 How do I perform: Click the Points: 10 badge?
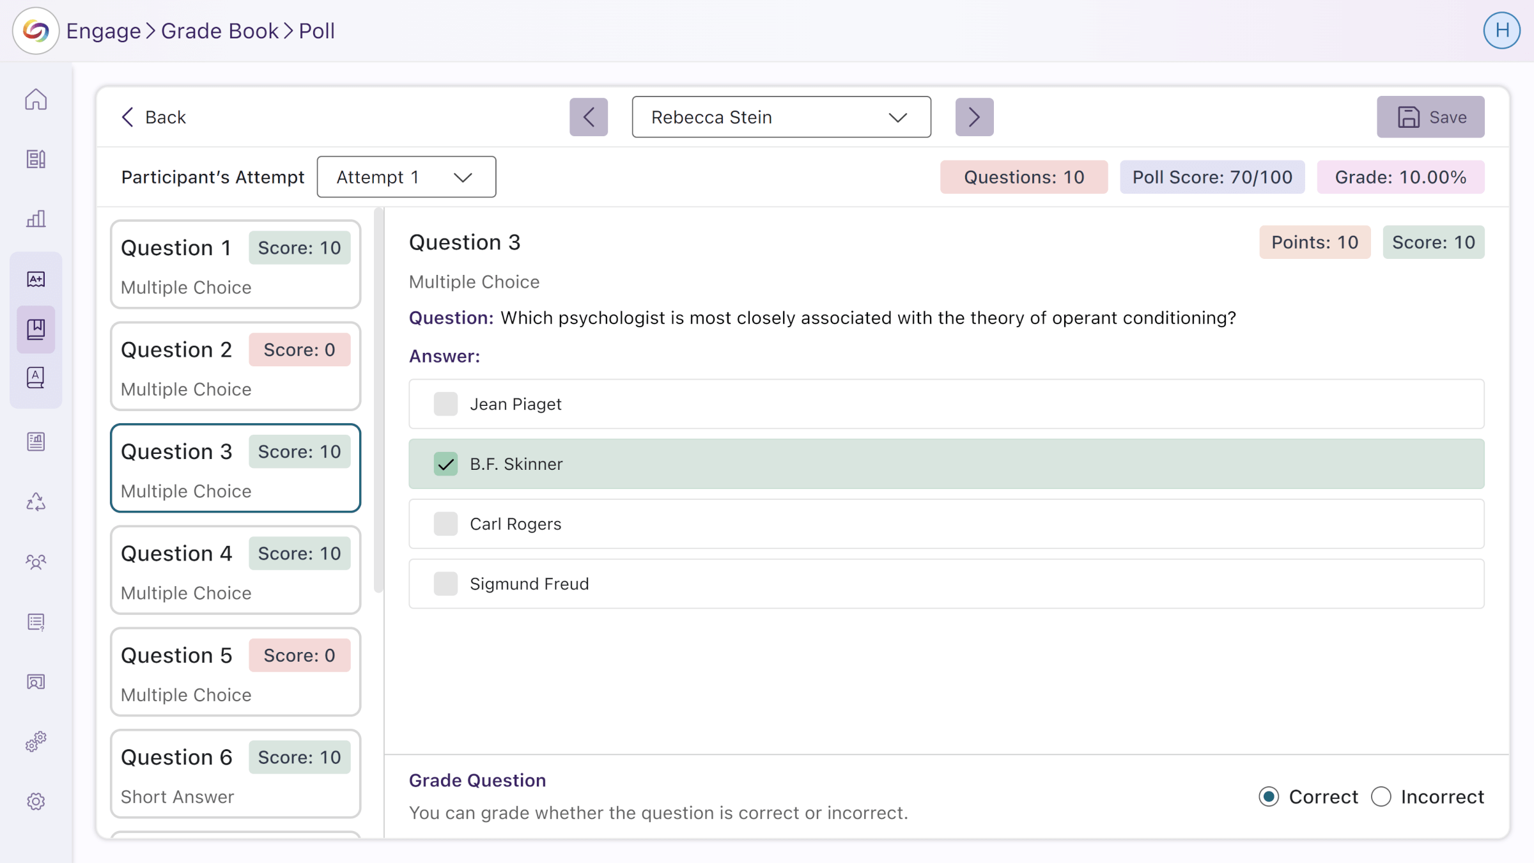pyautogui.click(x=1315, y=242)
